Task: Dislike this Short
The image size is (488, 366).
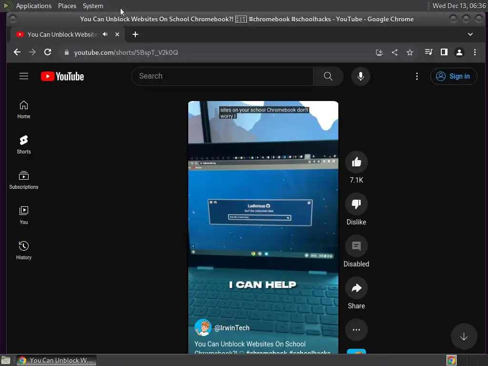Action: 356,204
